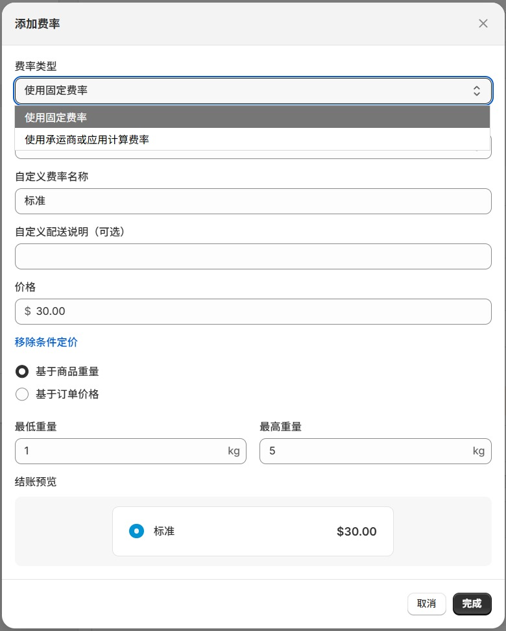This screenshot has height=631, width=506.
Task: Click the $30.00 price in checkout preview
Action: coord(356,532)
